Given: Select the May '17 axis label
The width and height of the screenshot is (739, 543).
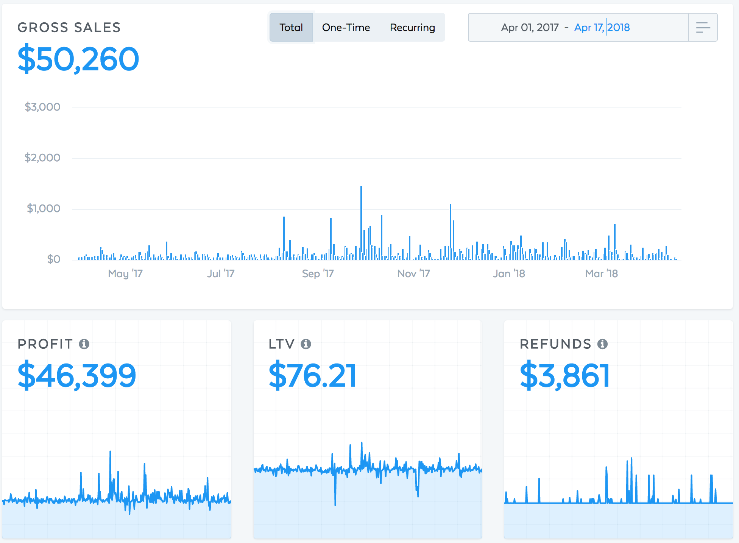Looking at the screenshot, I should click(125, 273).
